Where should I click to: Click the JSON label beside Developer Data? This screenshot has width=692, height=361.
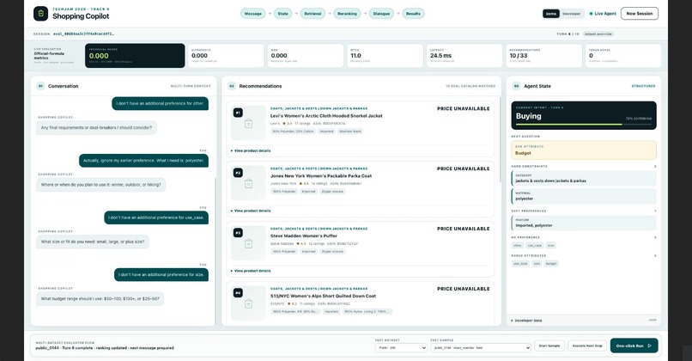(x=653, y=320)
